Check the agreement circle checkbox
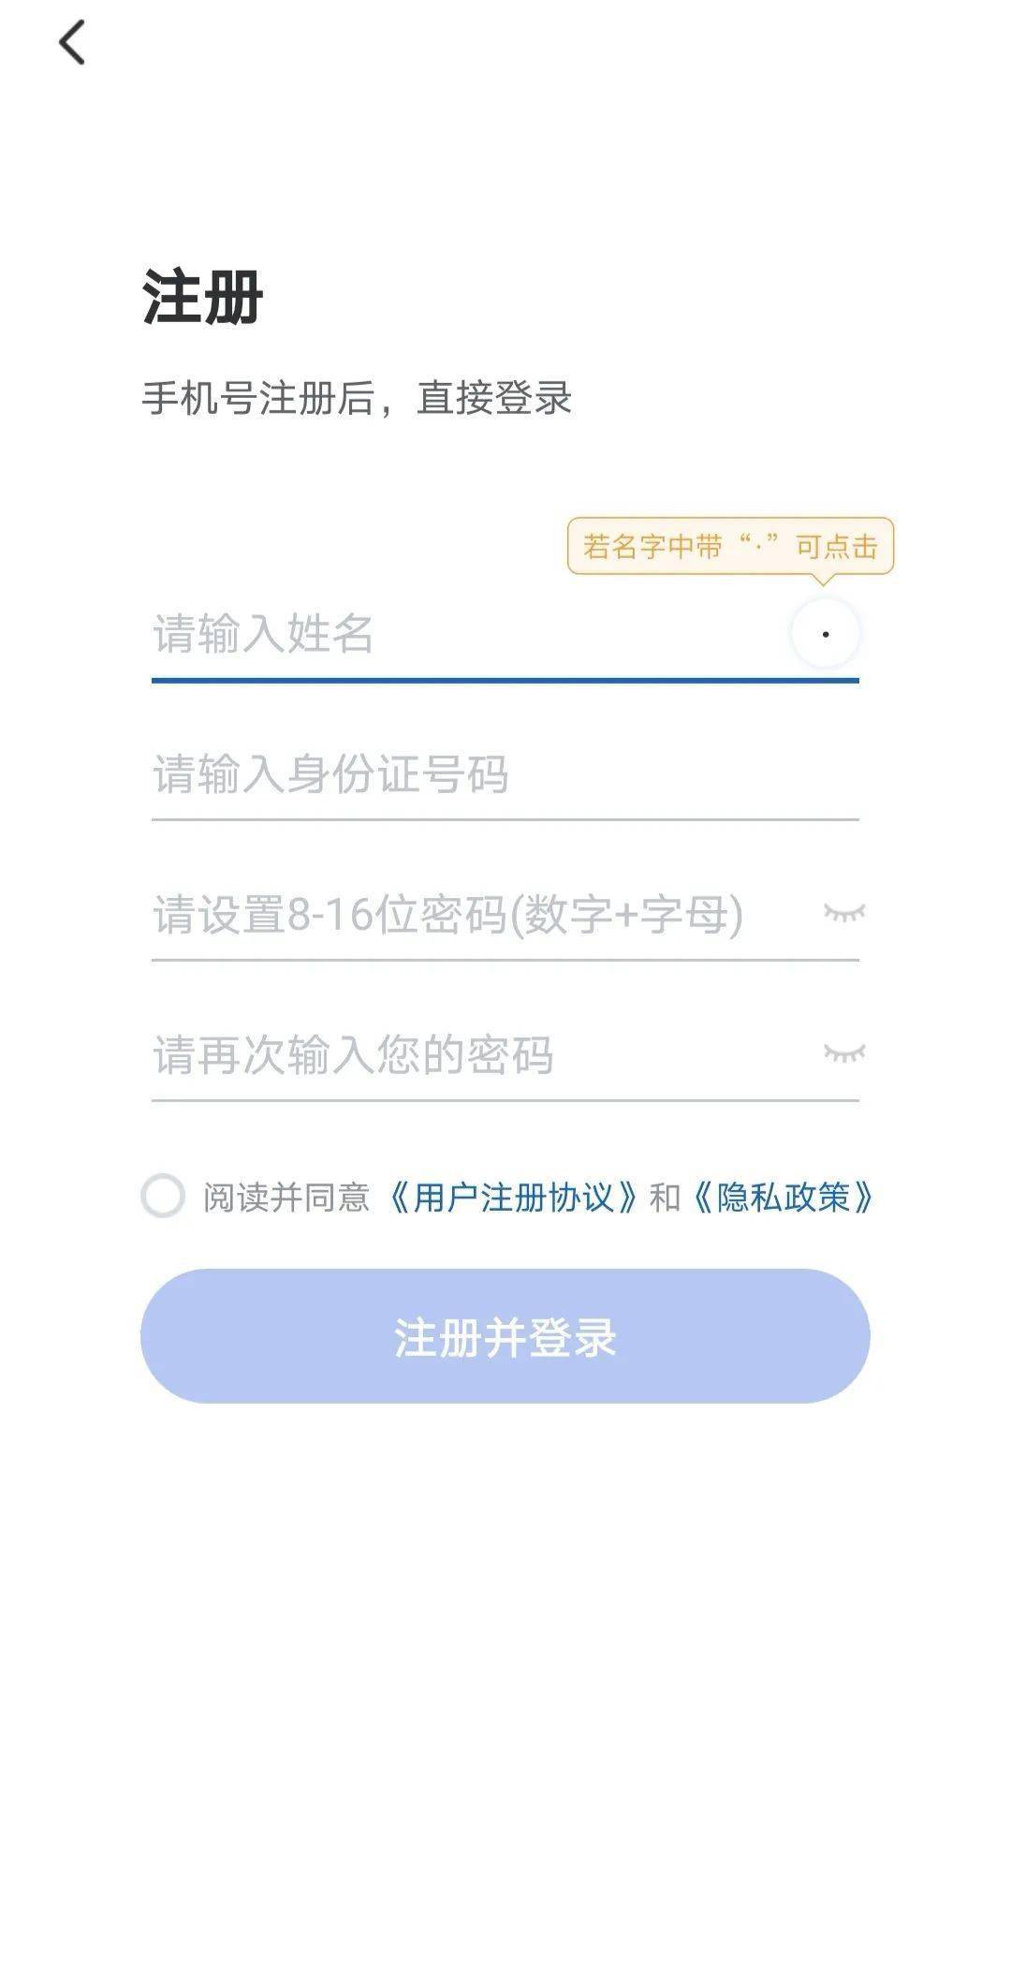1011x1972 pixels. point(163,1196)
